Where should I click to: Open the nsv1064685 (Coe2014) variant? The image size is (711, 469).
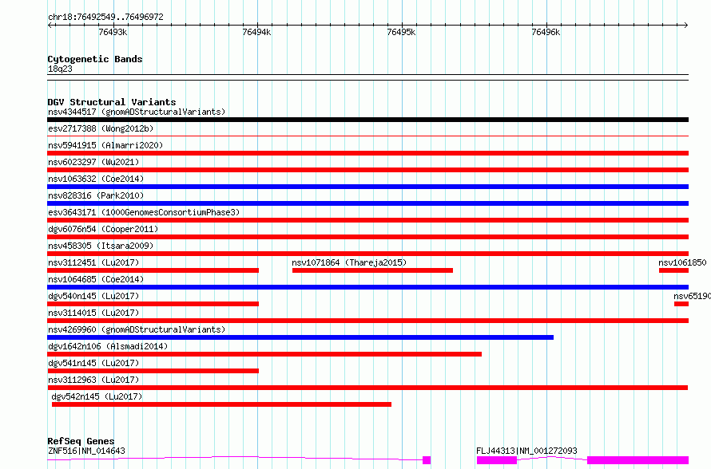pyautogui.click(x=367, y=287)
